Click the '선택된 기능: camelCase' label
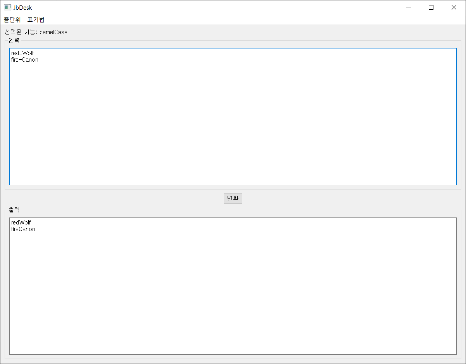Viewport: 466px width, 364px height. click(x=36, y=32)
